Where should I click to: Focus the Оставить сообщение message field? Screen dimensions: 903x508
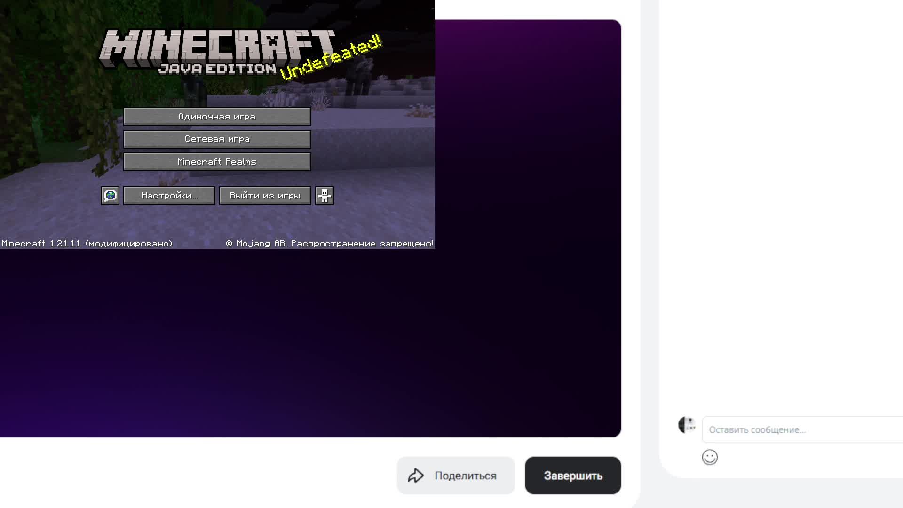[800, 429]
